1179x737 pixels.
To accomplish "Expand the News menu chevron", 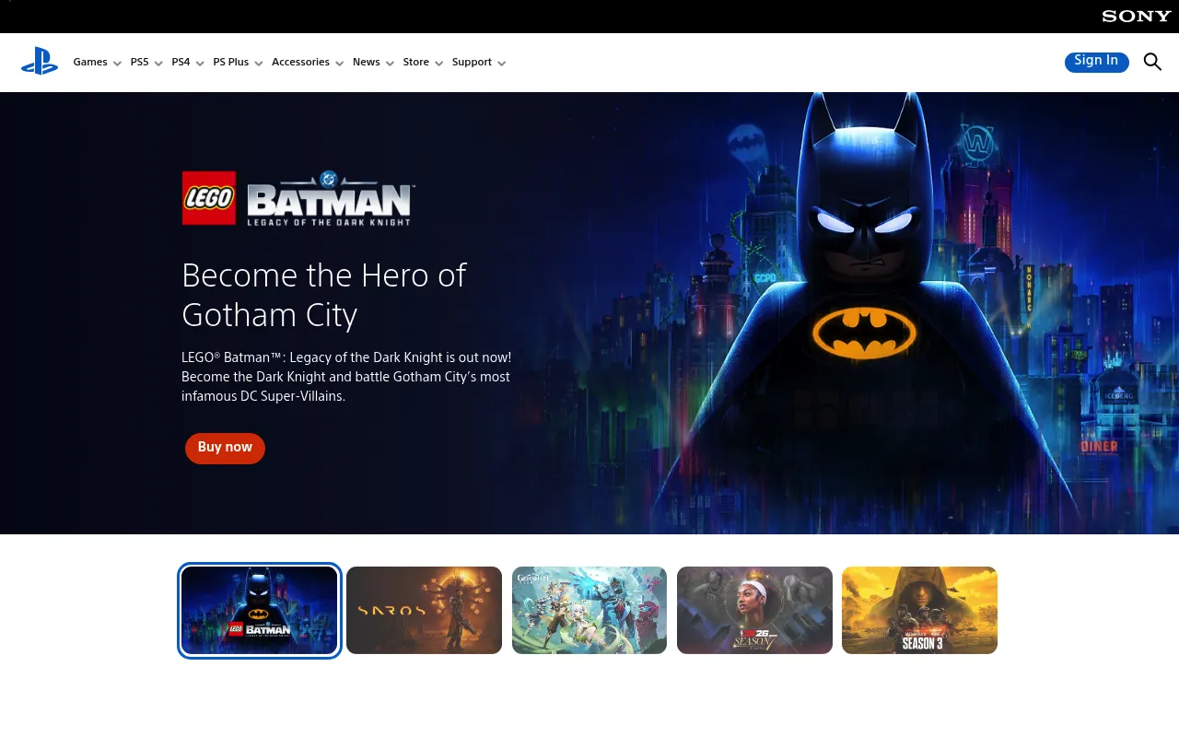I will coord(390,64).
